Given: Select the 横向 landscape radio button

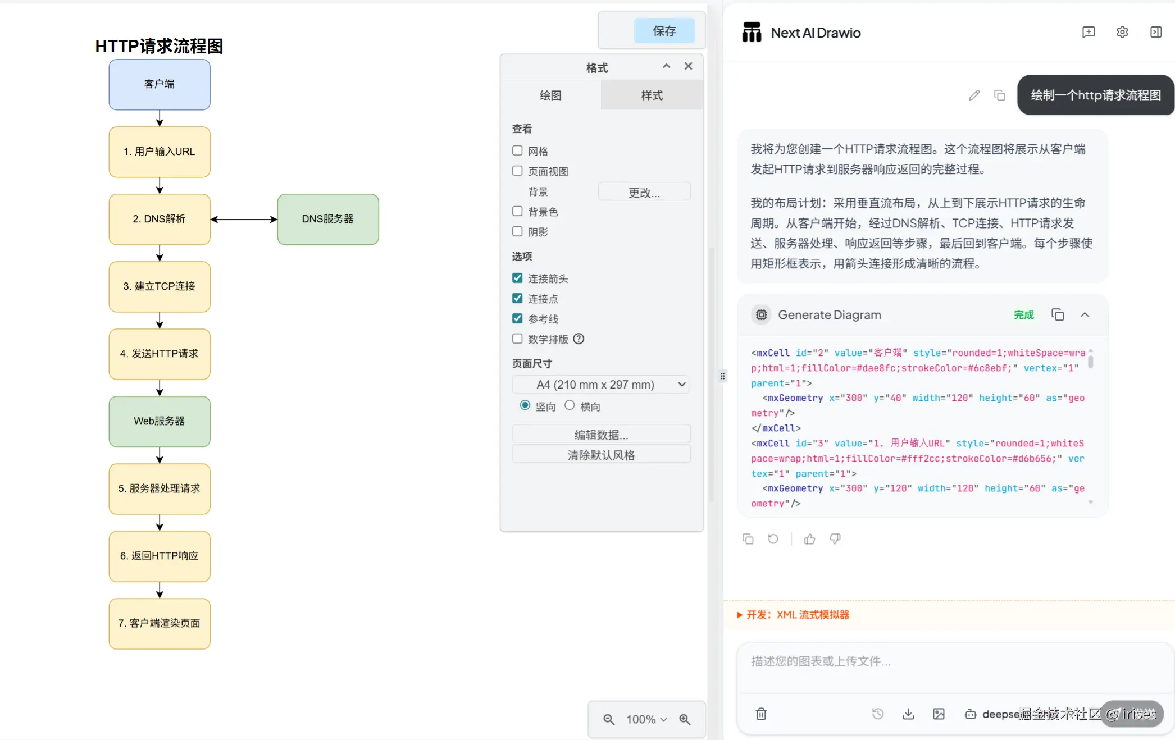Looking at the screenshot, I should 570,405.
